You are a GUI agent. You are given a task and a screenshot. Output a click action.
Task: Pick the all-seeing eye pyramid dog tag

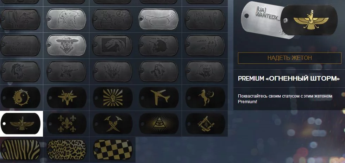click(x=159, y=124)
